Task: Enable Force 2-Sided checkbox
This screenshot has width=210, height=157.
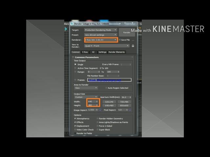Action: [97, 126]
